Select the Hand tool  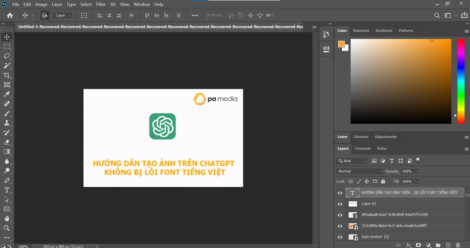pos(7,219)
